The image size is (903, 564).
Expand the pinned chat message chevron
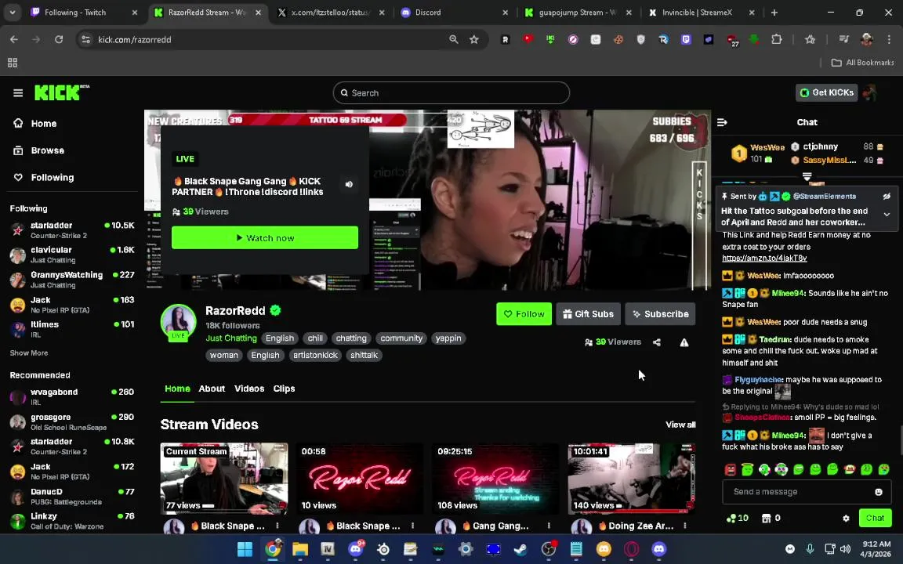887,214
